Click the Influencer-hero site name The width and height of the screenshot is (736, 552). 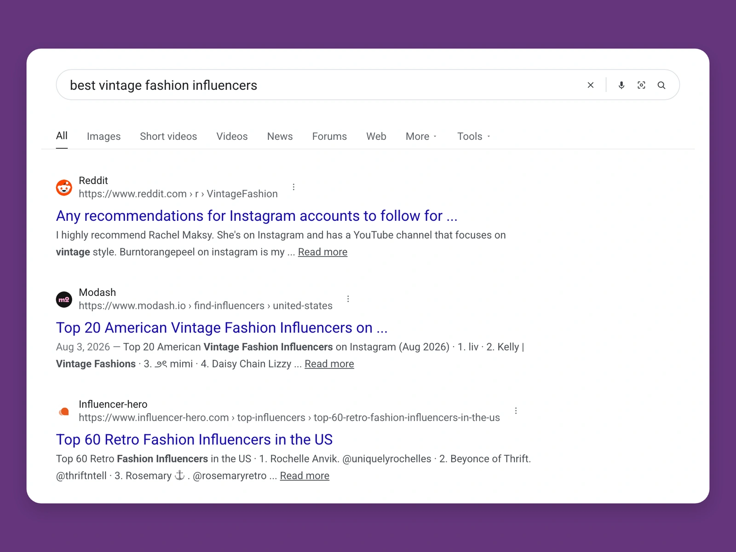tap(113, 404)
